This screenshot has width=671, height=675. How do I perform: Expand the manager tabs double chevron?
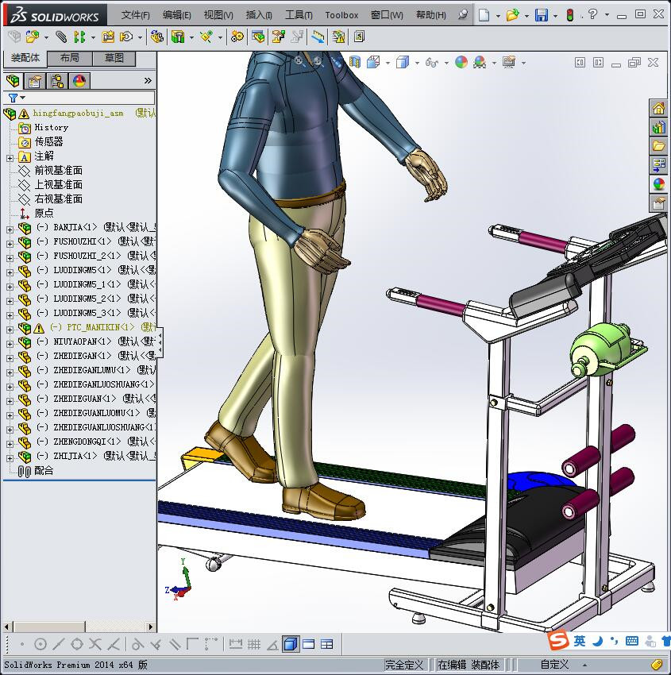(148, 80)
